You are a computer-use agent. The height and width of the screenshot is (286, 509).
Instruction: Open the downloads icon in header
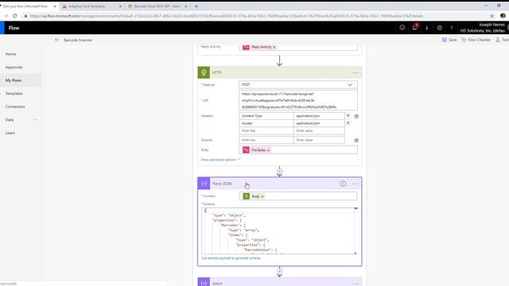point(427,29)
